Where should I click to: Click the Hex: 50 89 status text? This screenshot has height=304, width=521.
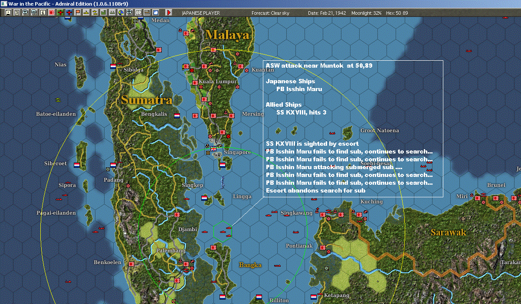click(x=397, y=13)
